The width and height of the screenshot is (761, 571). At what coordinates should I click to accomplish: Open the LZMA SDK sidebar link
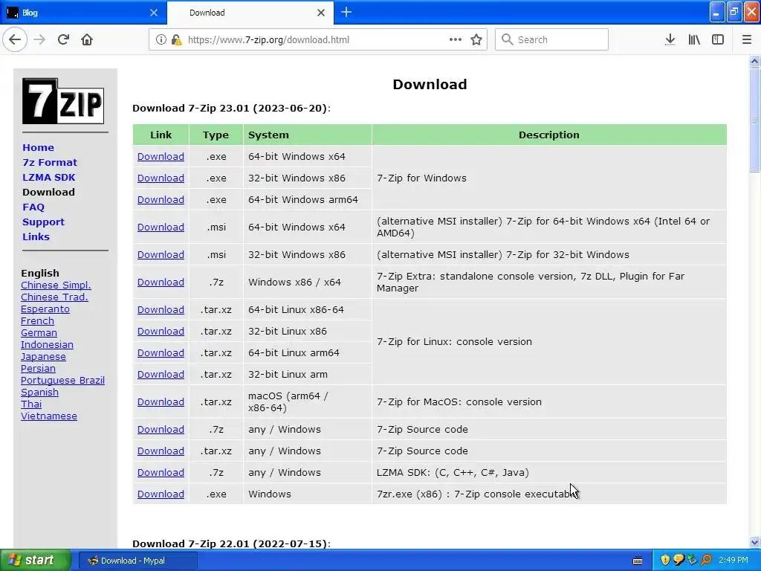click(x=48, y=177)
